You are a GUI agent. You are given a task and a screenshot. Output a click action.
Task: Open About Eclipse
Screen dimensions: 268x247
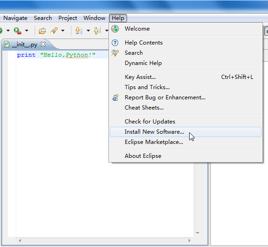pos(186,156)
